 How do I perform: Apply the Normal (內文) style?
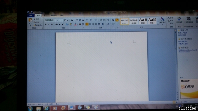pos(124,21)
